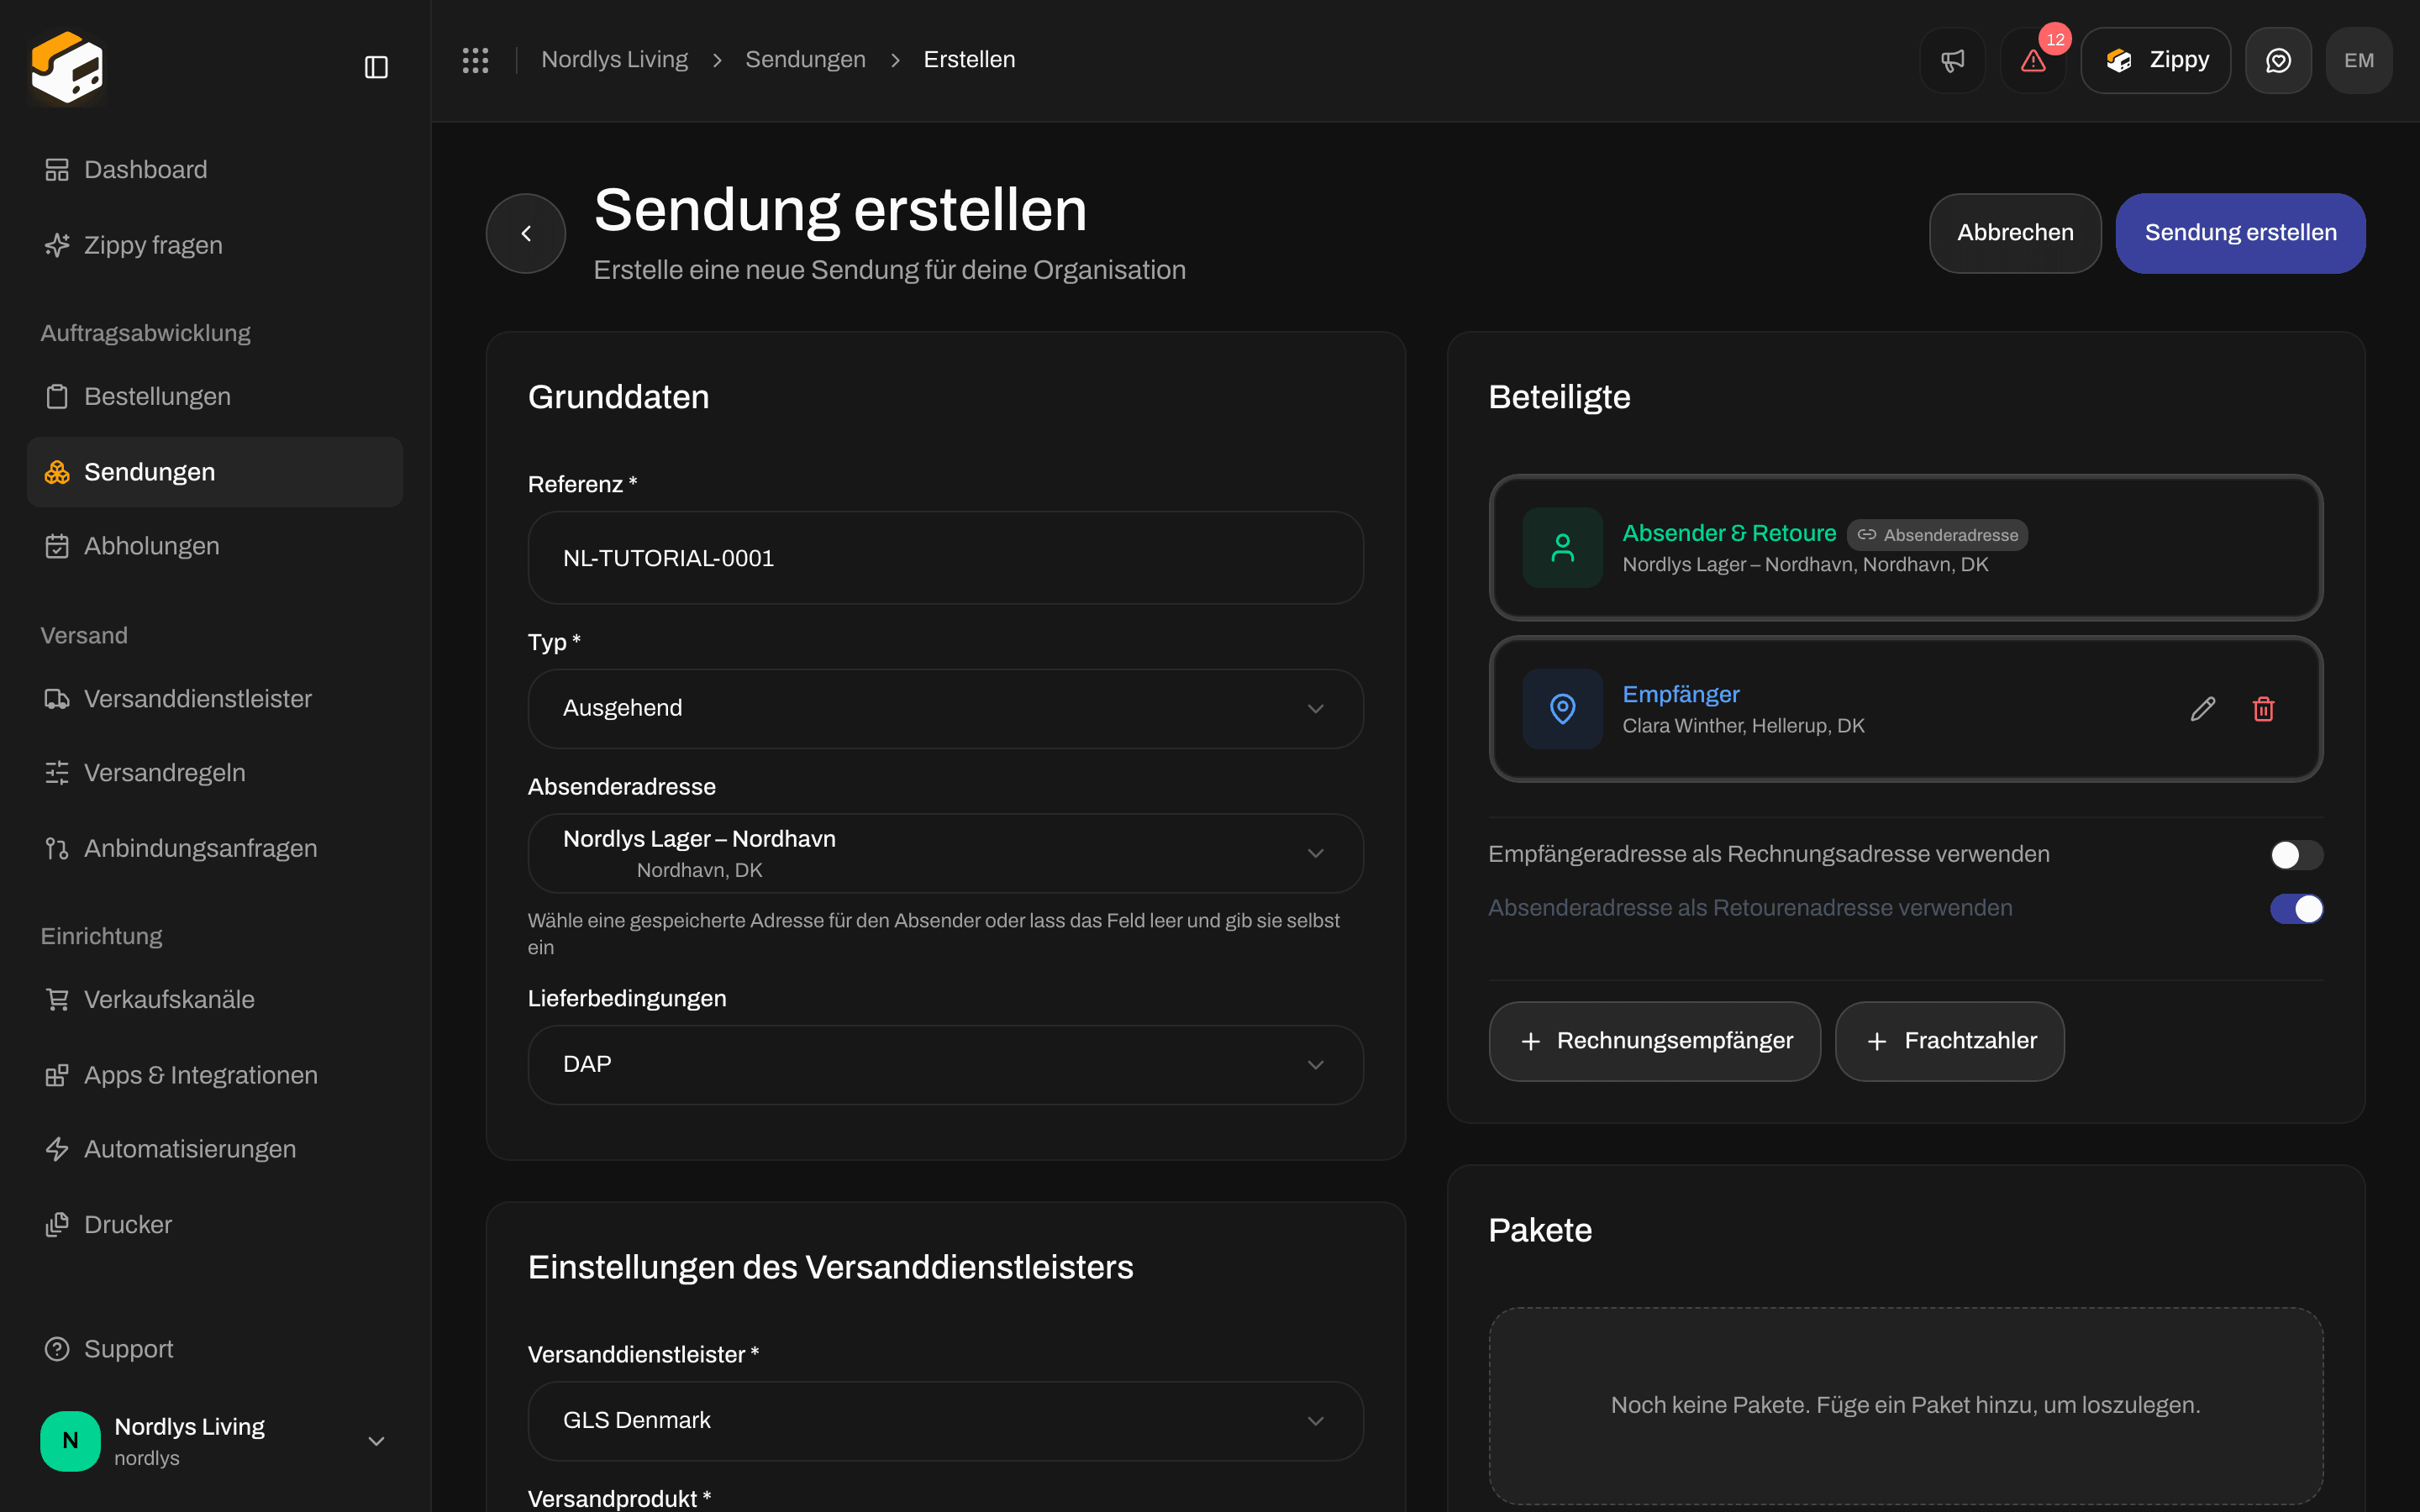Click Sendungen breadcrumb link
This screenshot has height=1512, width=2420.
pos(805,60)
